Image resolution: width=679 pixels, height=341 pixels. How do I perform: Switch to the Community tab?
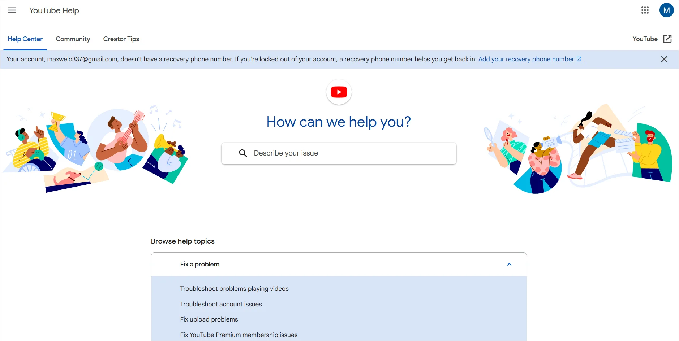pos(73,39)
